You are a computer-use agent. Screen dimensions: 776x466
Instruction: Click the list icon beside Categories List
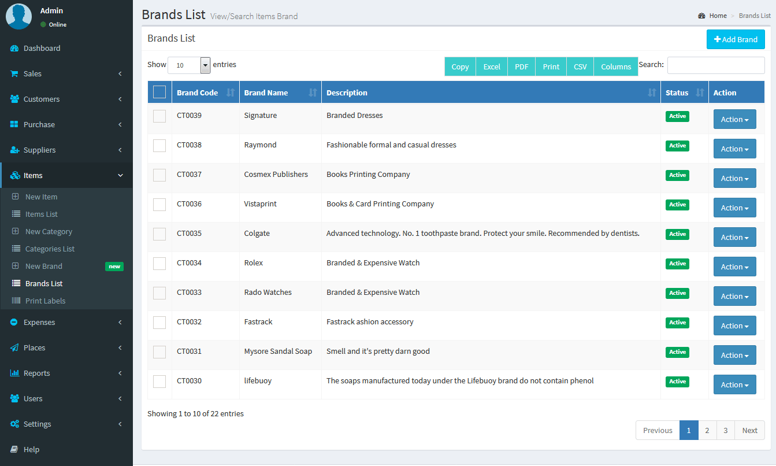click(x=16, y=249)
